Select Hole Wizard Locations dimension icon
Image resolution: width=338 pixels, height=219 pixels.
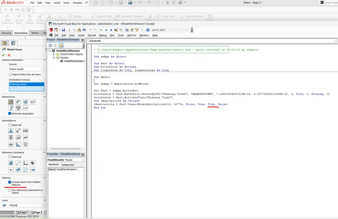click(x=18, y=108)
